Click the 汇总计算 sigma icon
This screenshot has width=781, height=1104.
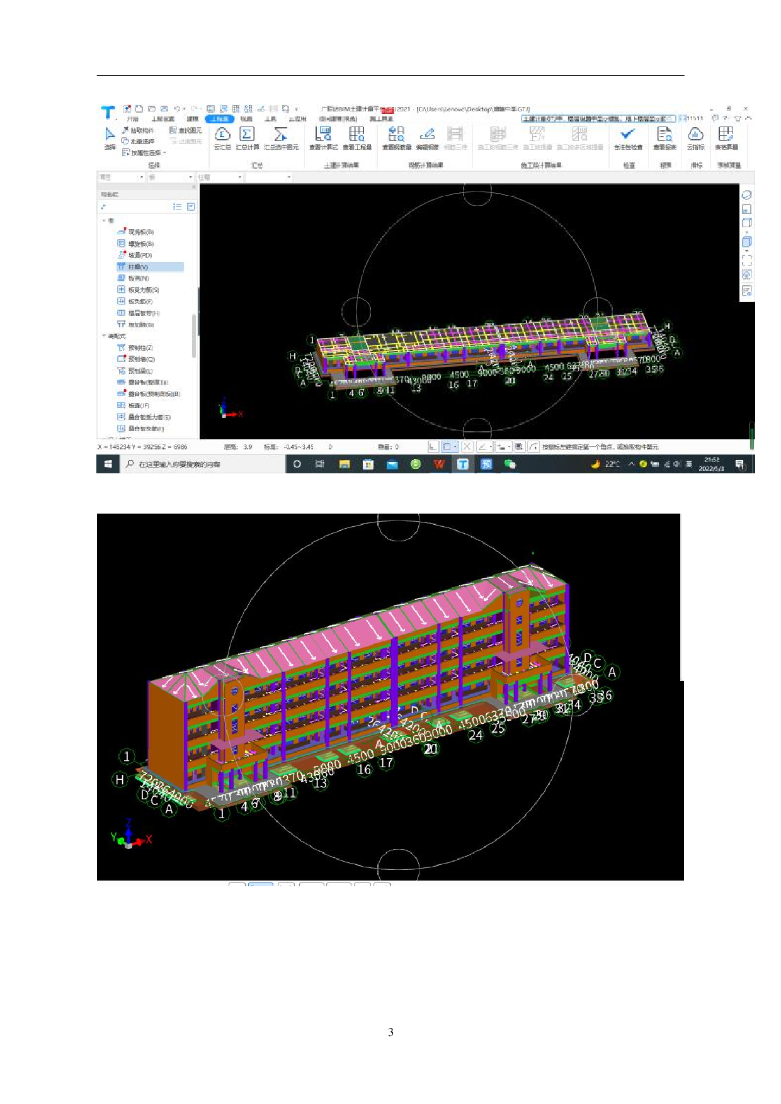click(247, 135)
